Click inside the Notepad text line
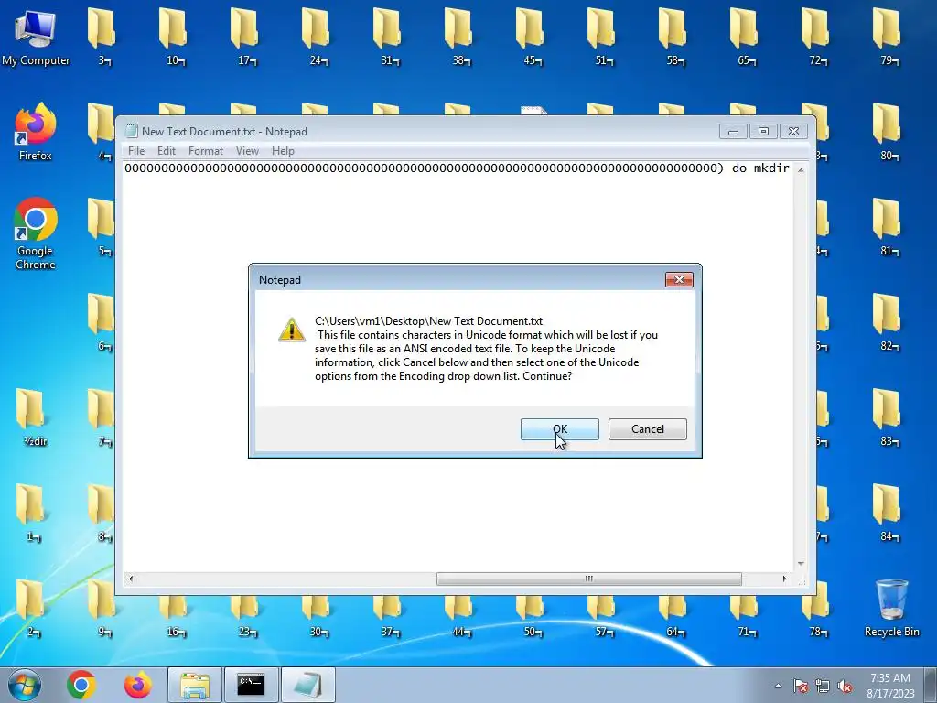This screenshot has width=937, height=703. click(x=458, y=168)
